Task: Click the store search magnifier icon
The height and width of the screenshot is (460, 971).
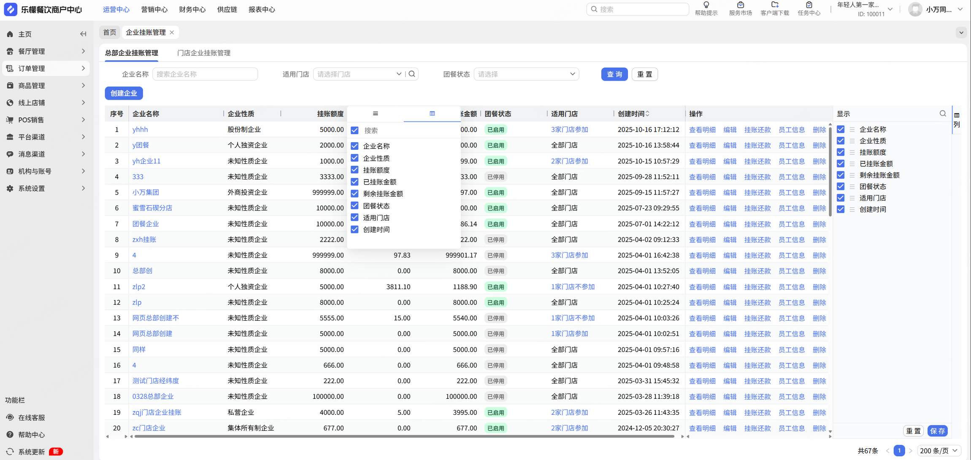Action: click(412, 74)
